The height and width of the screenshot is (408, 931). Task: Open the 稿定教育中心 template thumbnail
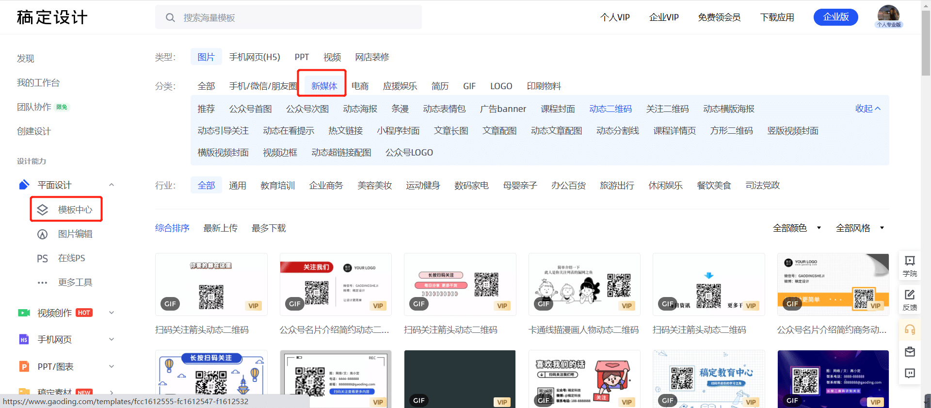[x=709, y=378]
